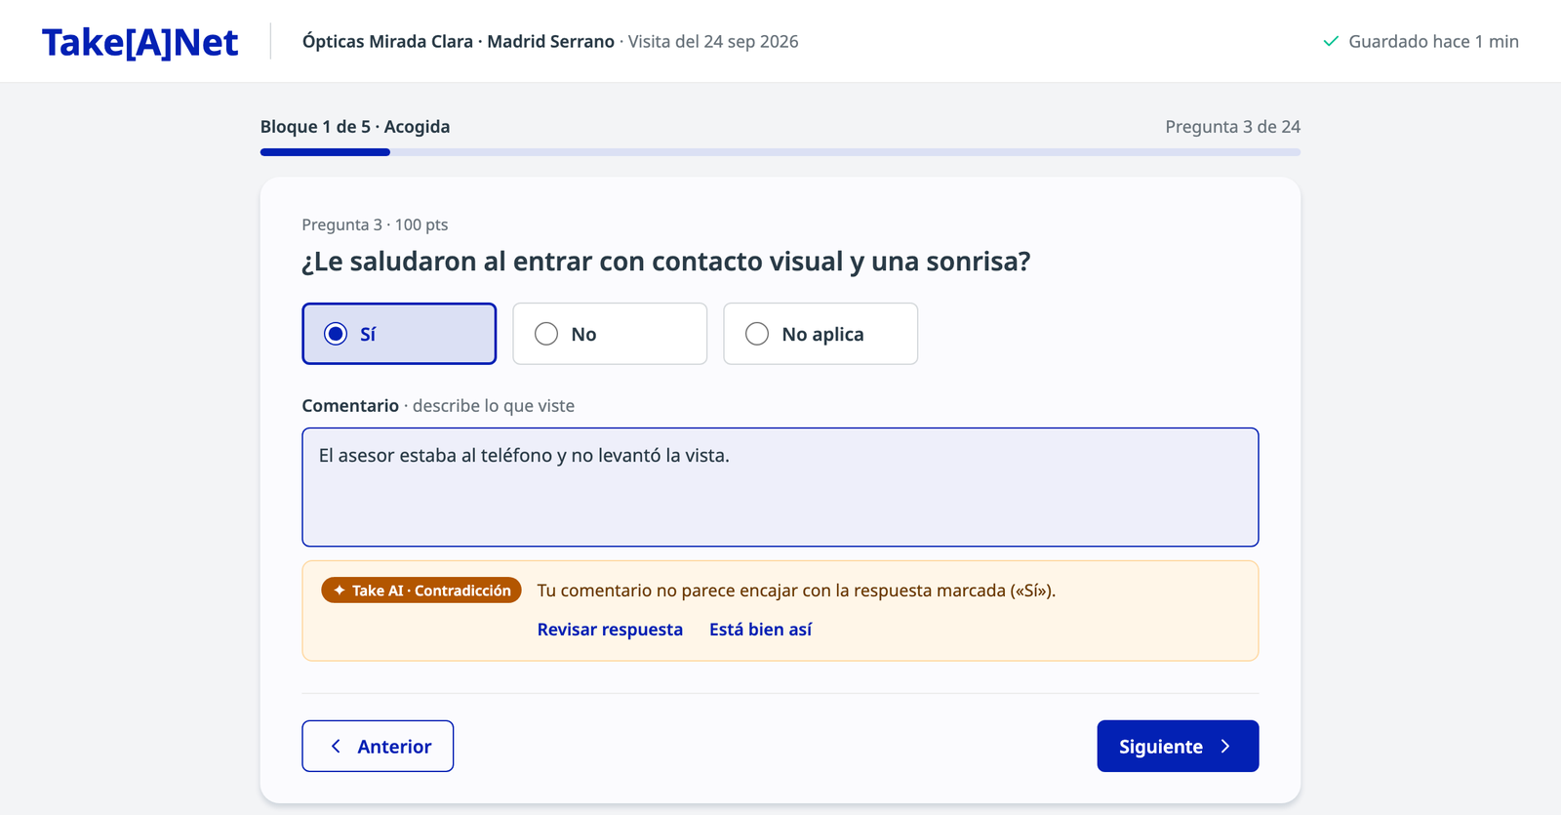Click the right chevron in Siguiente button
Image resolution: width=1561 pixels, height=815 pixels.
pos(1225,746)
